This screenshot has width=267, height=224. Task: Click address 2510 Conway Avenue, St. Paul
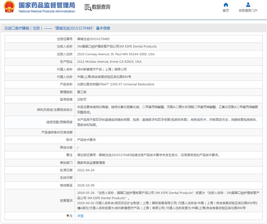116,54
